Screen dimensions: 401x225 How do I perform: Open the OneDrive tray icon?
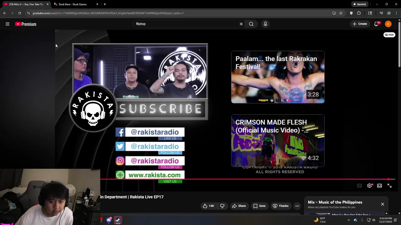click(x=355, y=220)
